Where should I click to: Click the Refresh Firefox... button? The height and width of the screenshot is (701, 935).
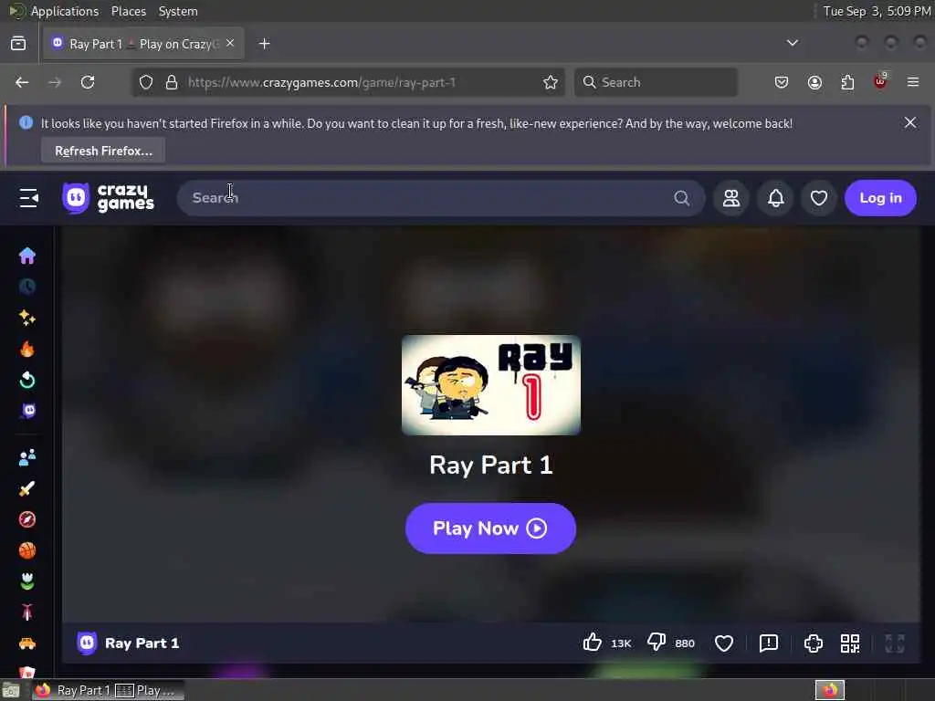coord(103,151)
